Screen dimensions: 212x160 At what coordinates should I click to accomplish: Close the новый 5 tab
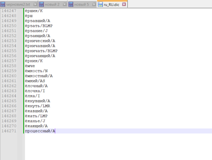(94, 4)
